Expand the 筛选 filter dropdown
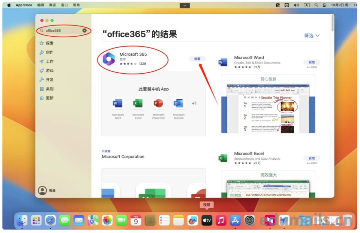The image size is (360, 233). (312, 35)
